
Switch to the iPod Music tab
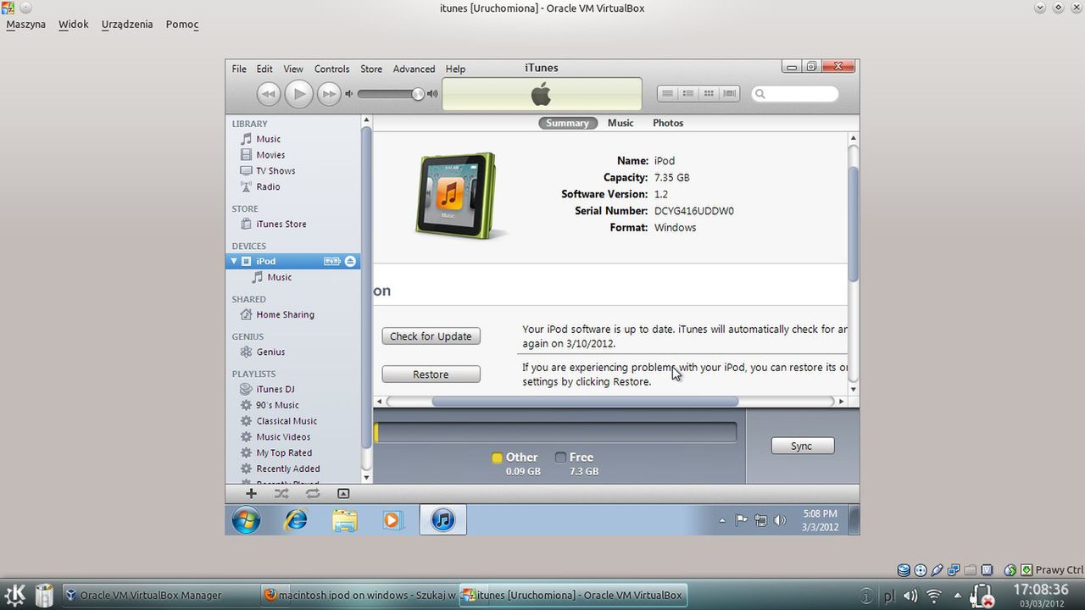coord(620,123)
